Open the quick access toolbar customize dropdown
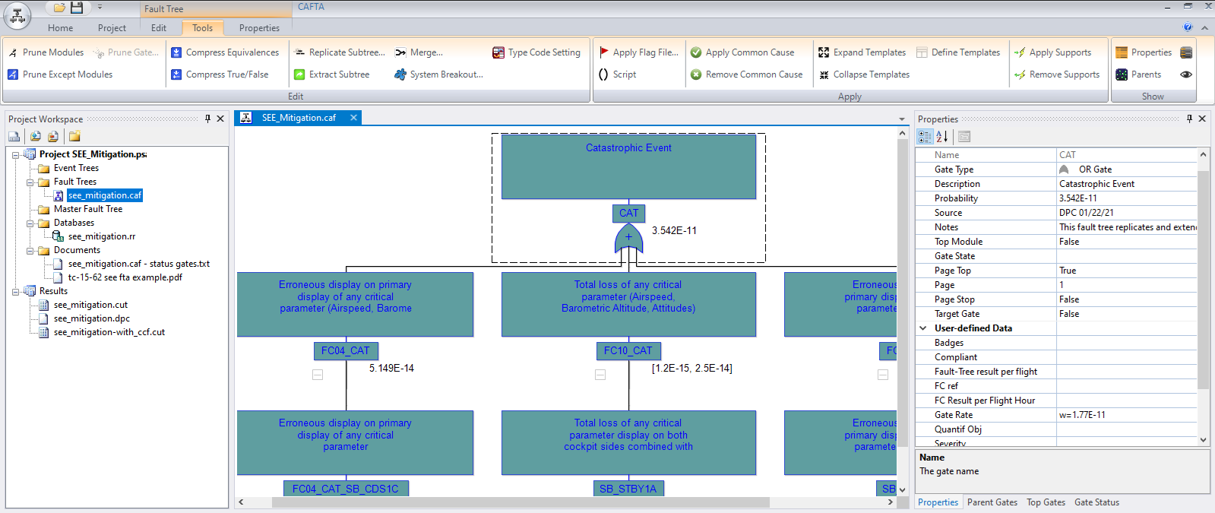 pos(100,8)
